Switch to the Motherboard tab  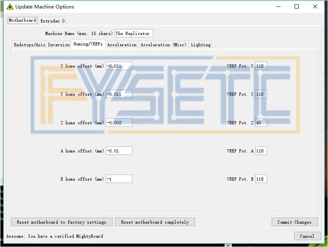[23, 21]
